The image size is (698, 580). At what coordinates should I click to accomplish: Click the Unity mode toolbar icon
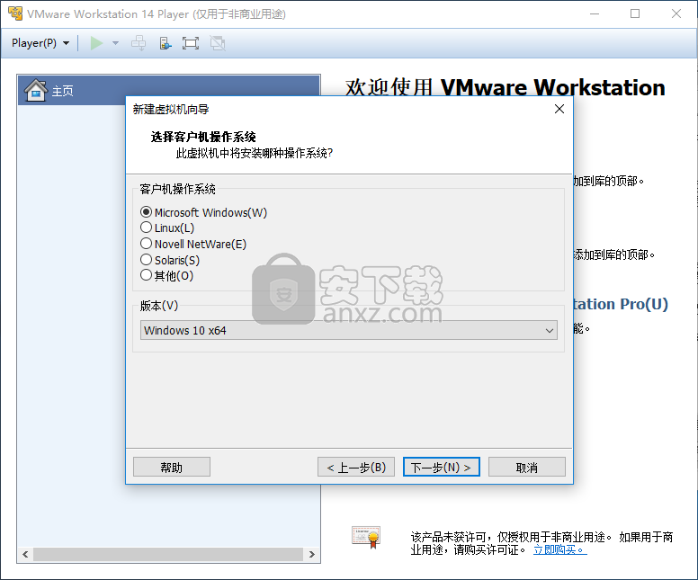(x=218, y=43)
